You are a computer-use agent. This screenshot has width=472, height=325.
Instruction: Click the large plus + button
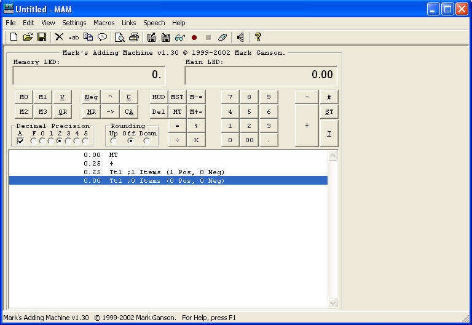pos(307,126)
